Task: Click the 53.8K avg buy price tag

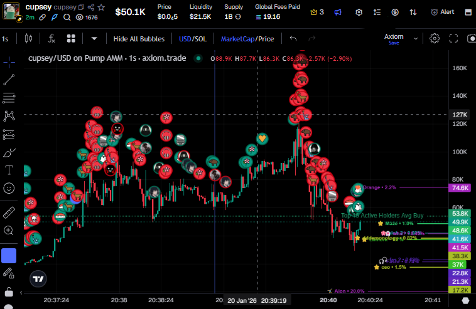Action: 460,214
